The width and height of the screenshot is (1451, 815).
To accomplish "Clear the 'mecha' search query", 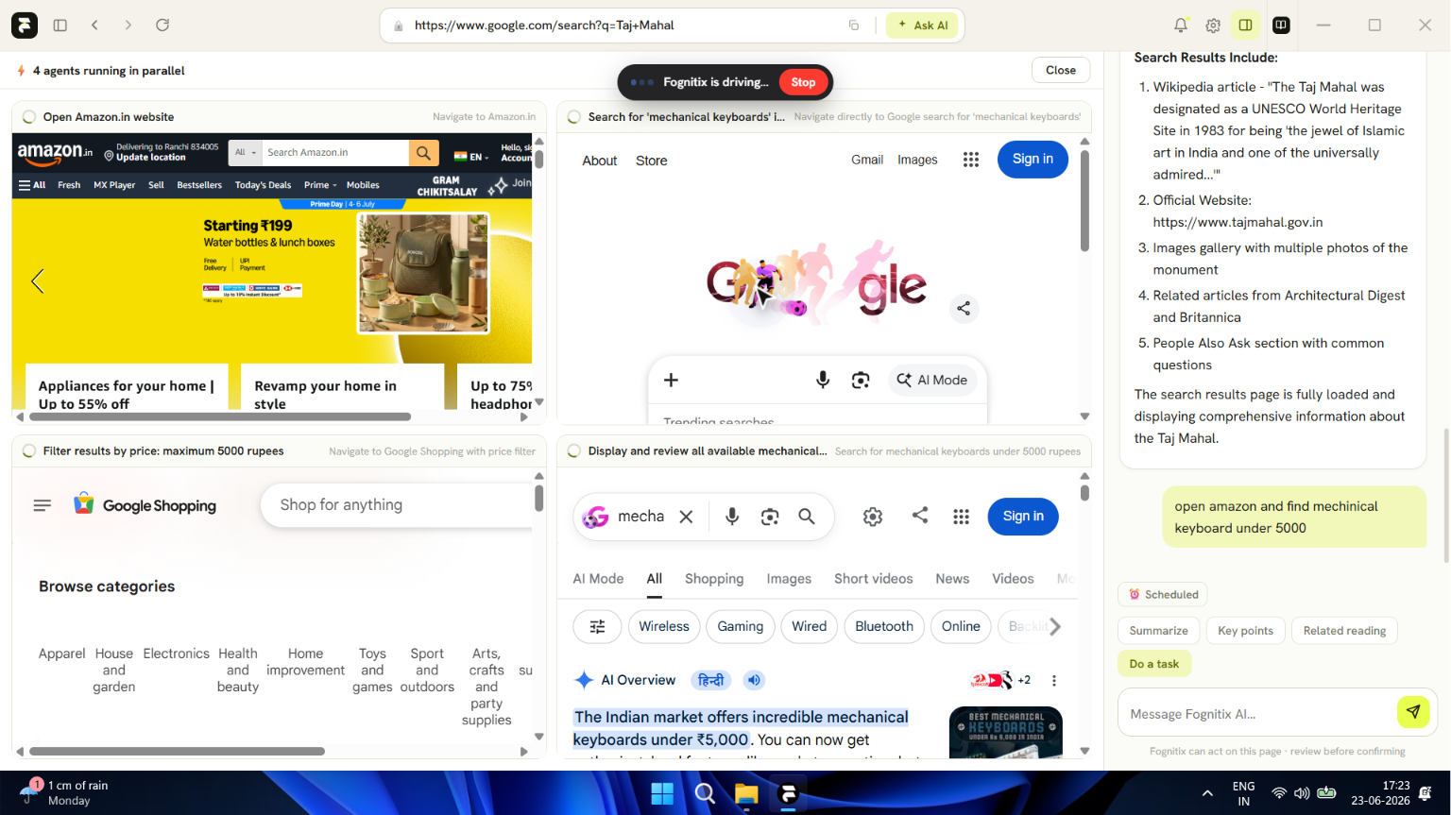I will point(687,517).
